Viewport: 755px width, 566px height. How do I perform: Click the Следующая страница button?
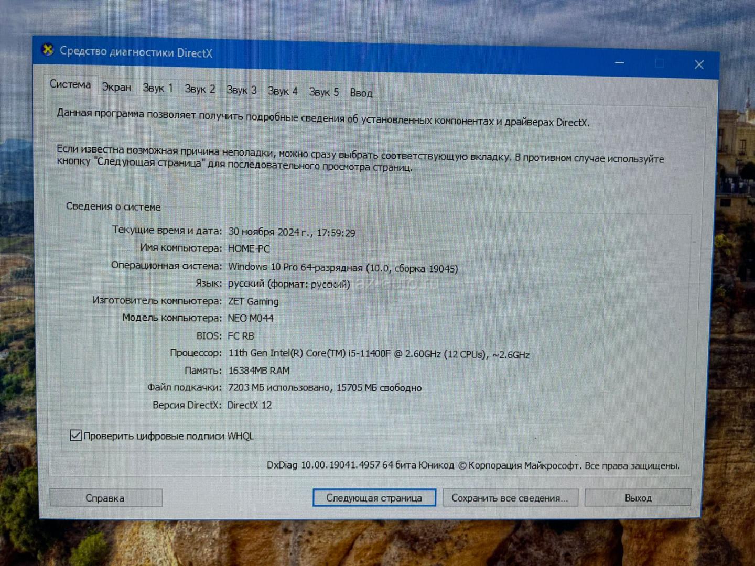(x=374, y=498)
